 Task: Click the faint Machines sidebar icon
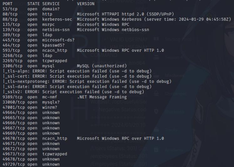[156, 76]
